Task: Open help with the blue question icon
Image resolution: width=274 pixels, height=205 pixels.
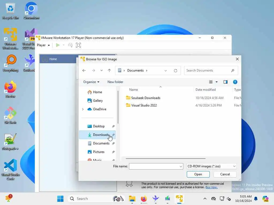Action: [235, 82]
